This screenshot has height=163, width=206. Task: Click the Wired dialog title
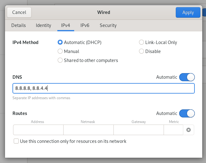pyautogui.click(x=104, y=12)
